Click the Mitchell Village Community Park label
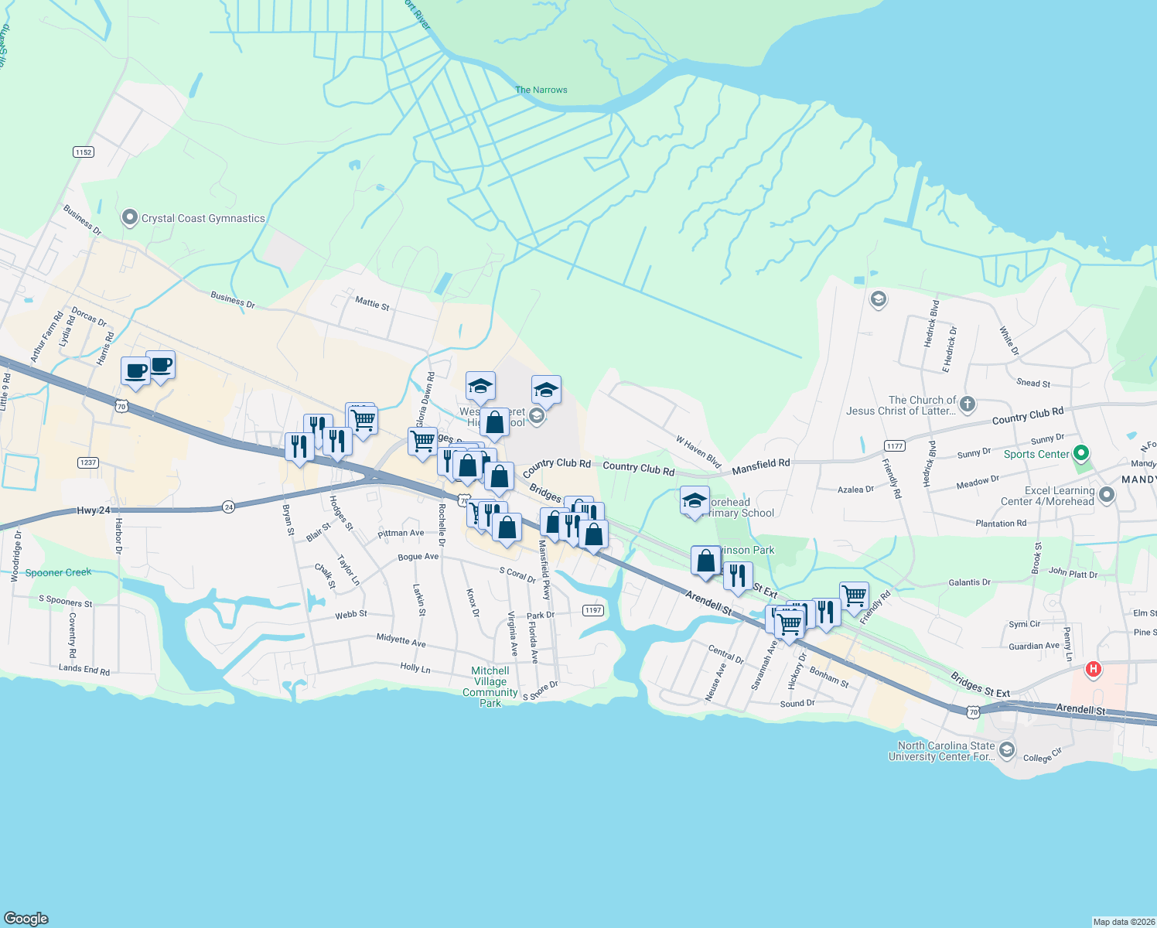1157x928 pixels. pos(490,687)
